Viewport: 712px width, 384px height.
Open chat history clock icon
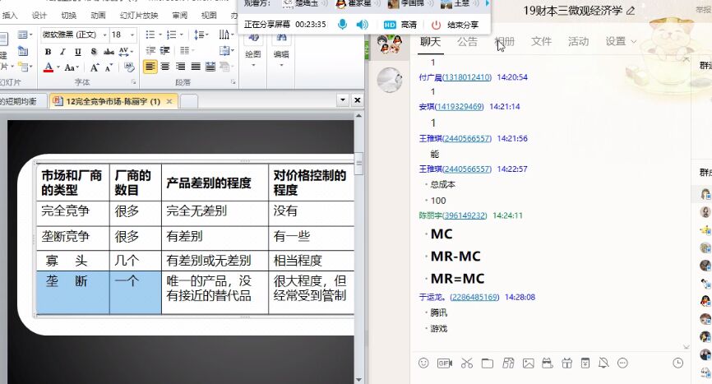677,363
